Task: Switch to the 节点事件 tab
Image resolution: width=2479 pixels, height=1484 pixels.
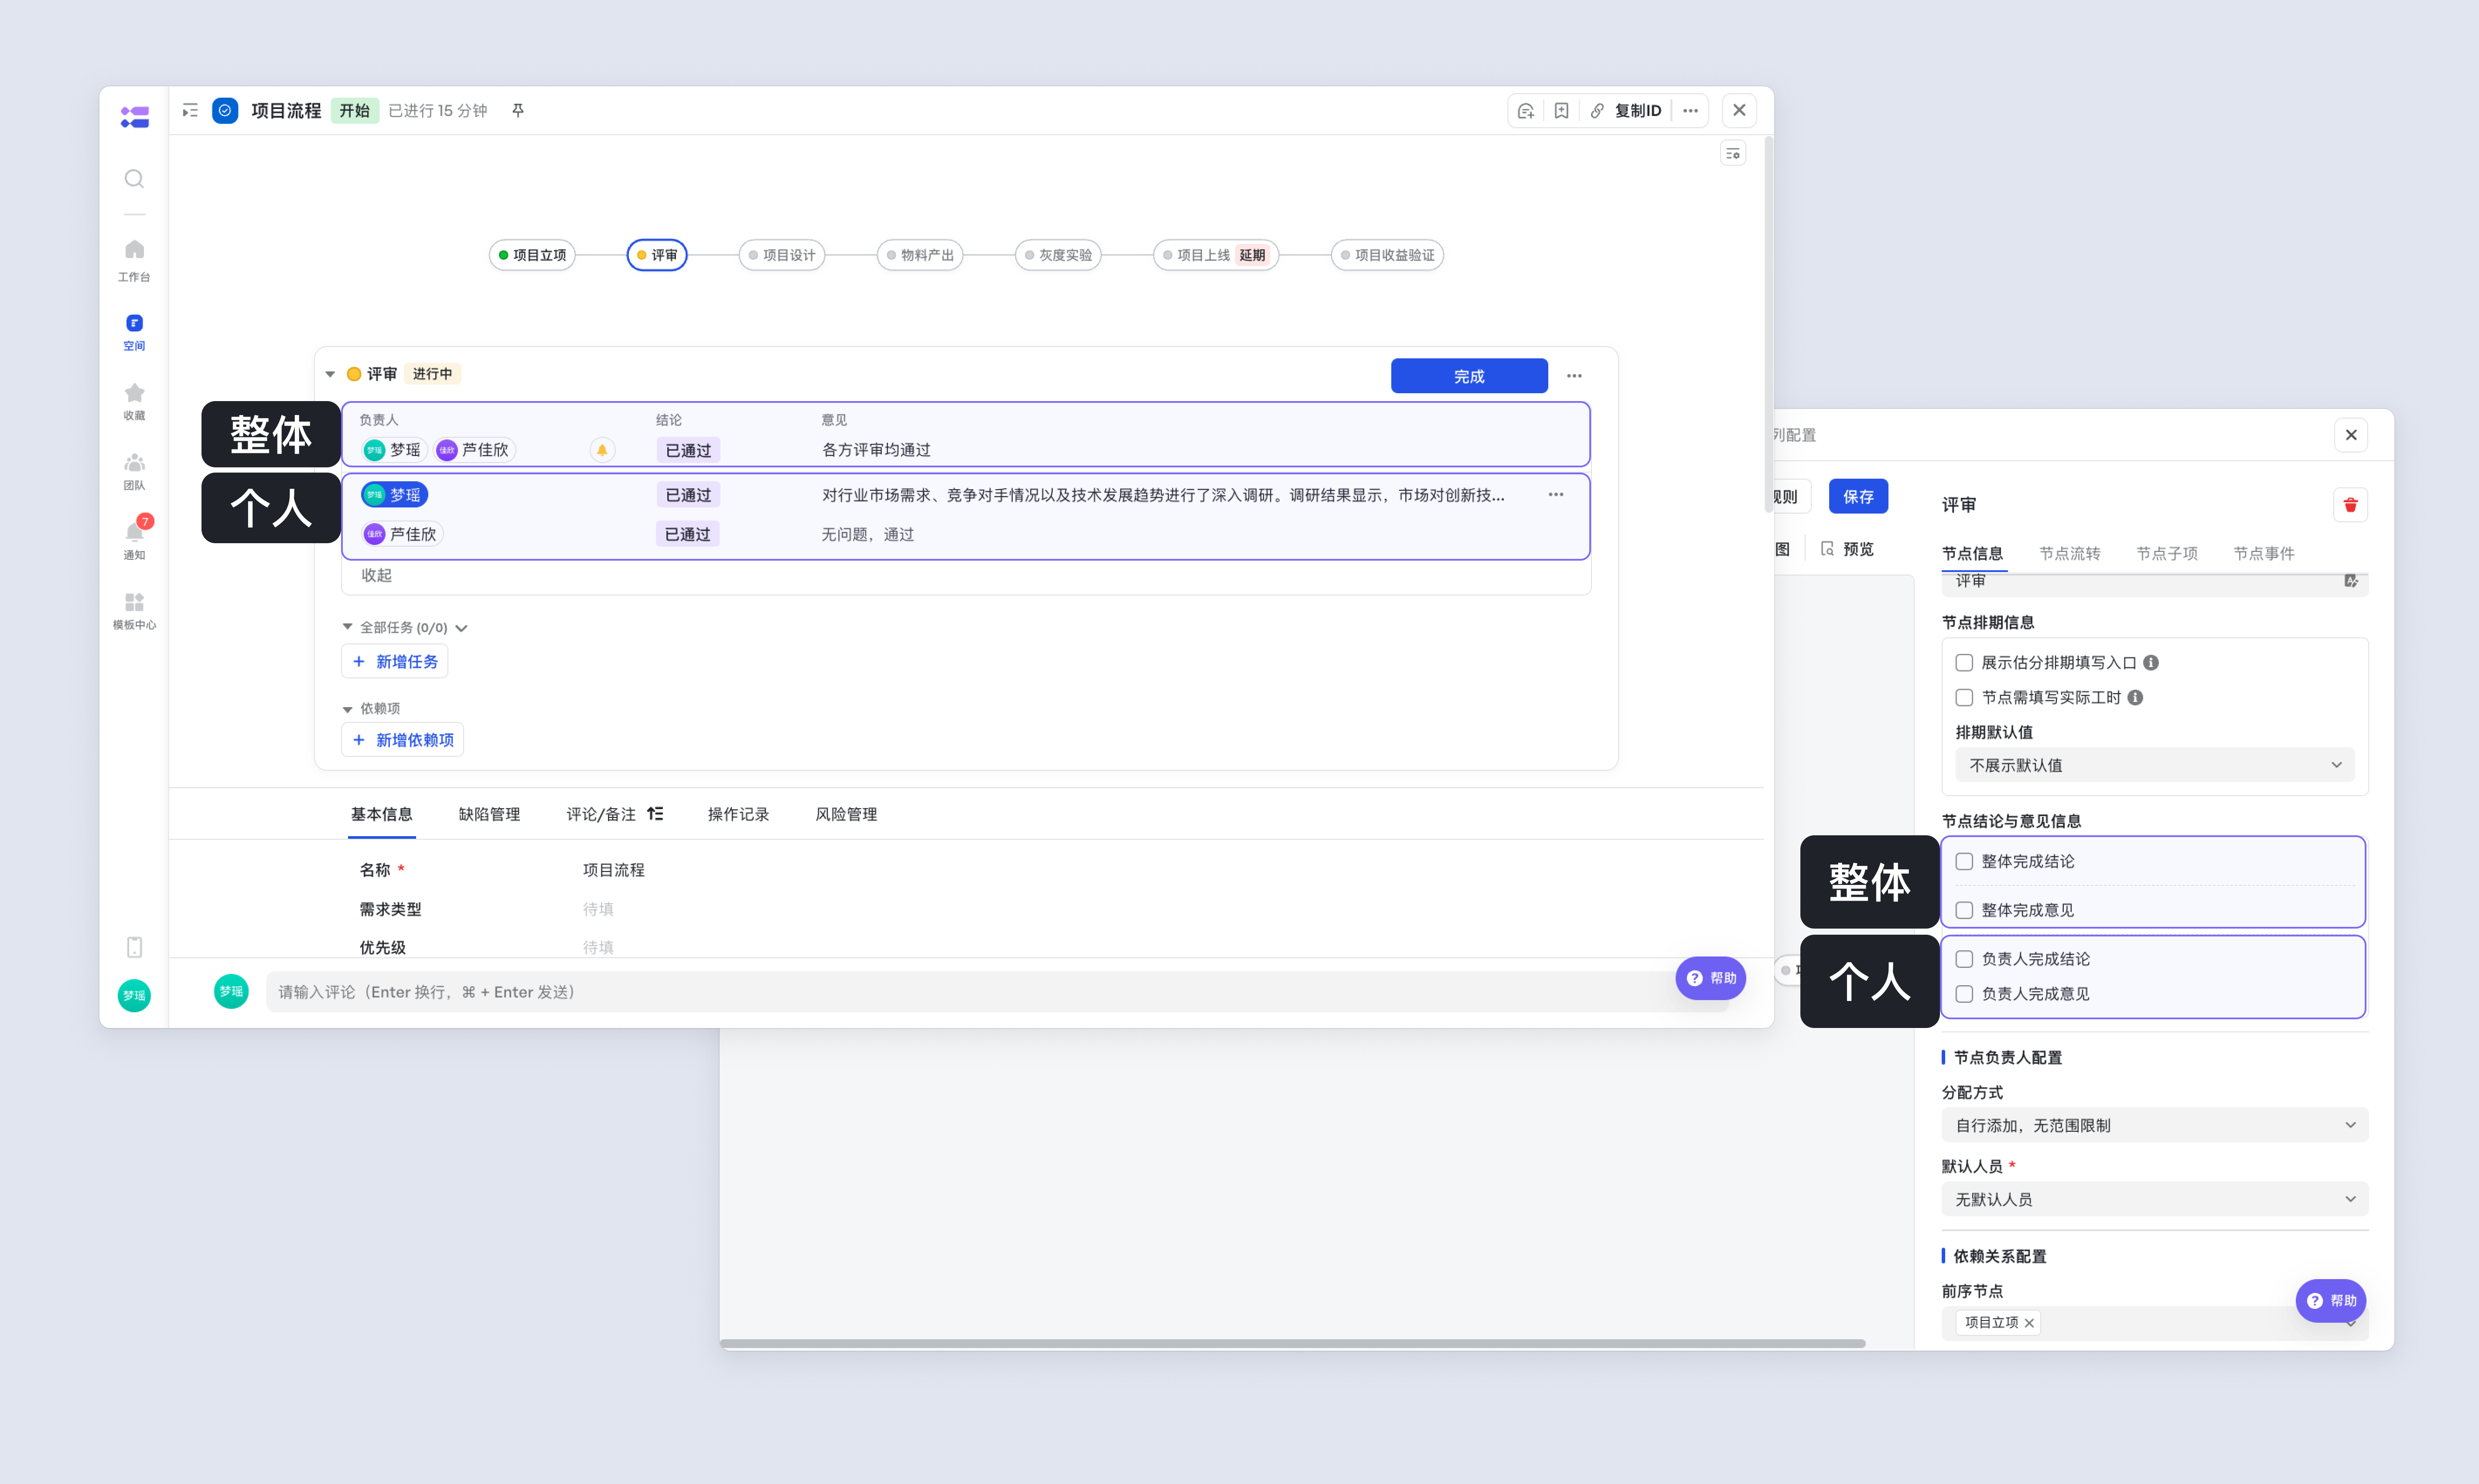Action: [x=2264, y=554]
